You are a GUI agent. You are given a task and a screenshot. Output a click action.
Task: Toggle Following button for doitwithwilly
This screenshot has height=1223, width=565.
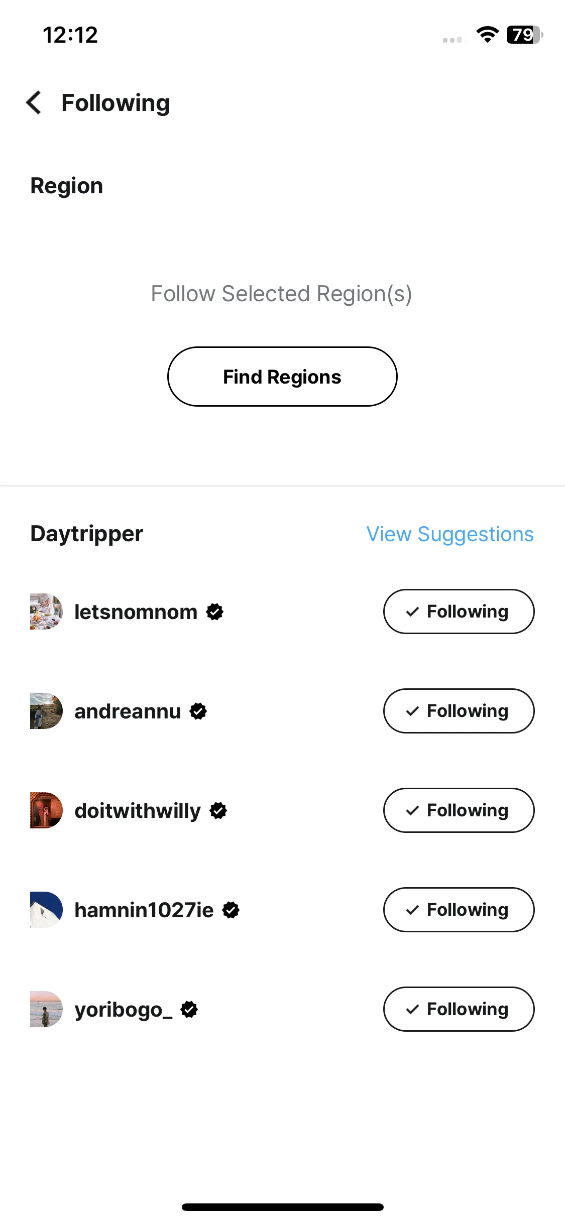459,810
